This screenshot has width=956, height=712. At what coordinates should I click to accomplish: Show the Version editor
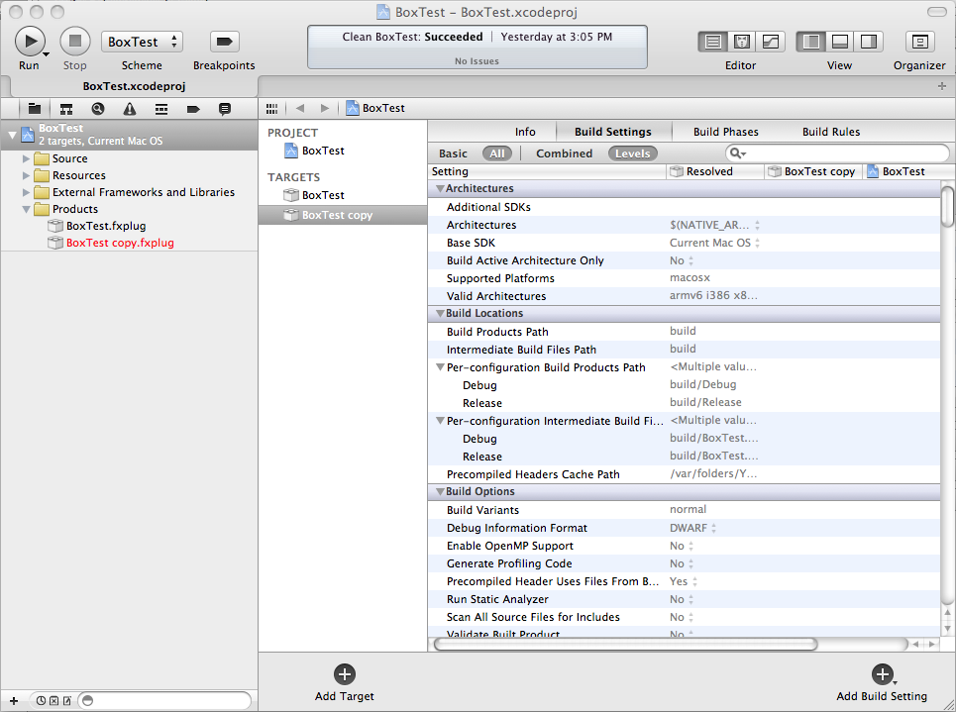770,42
